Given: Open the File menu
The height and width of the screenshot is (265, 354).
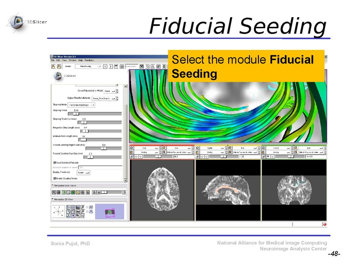Looking at the screenshot, I should point(52,61).
